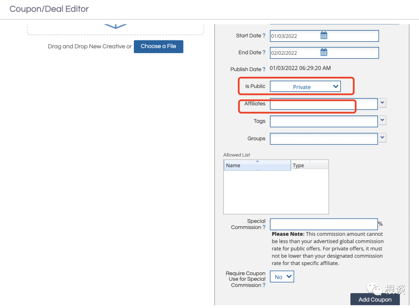The image size is (419, 308).
Task: Click into the Start Date text field
Action: pyautogui.click(x=295, y=36)
